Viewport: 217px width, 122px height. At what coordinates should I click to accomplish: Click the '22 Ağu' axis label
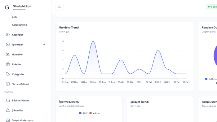point(121,82)
